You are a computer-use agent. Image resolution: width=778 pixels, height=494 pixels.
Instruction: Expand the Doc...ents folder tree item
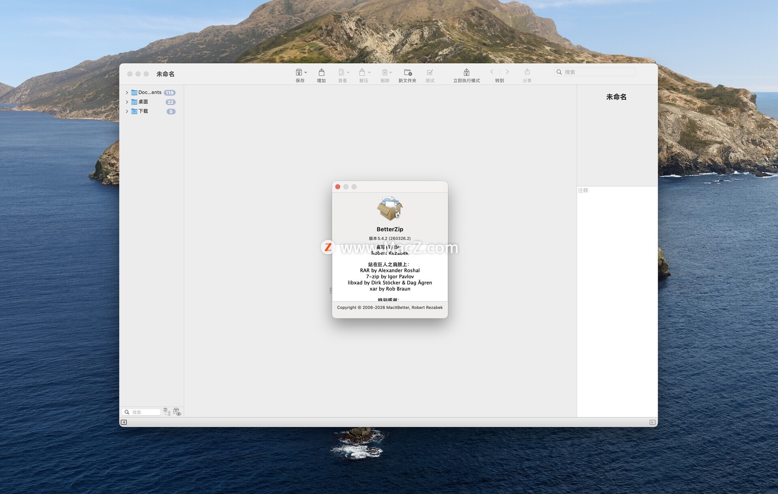(127, 92)
